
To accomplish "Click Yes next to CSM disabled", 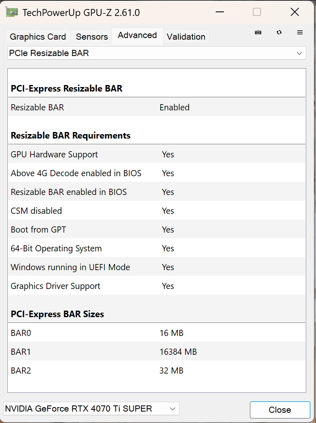I will 168,211.
